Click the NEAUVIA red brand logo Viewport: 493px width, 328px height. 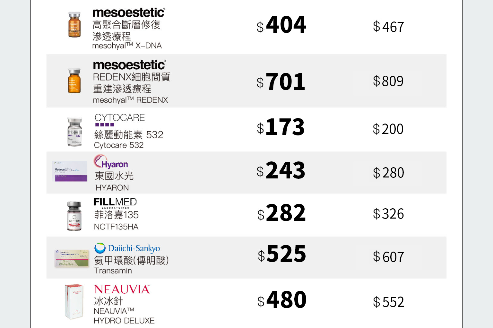point(122,289)
